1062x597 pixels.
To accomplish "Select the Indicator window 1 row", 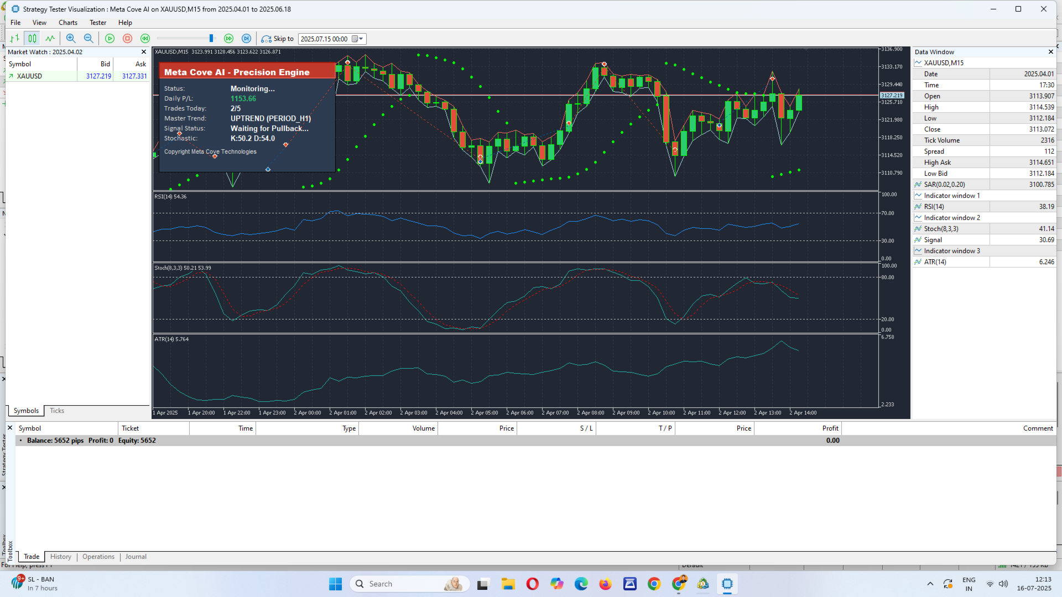I will (985, 196).
